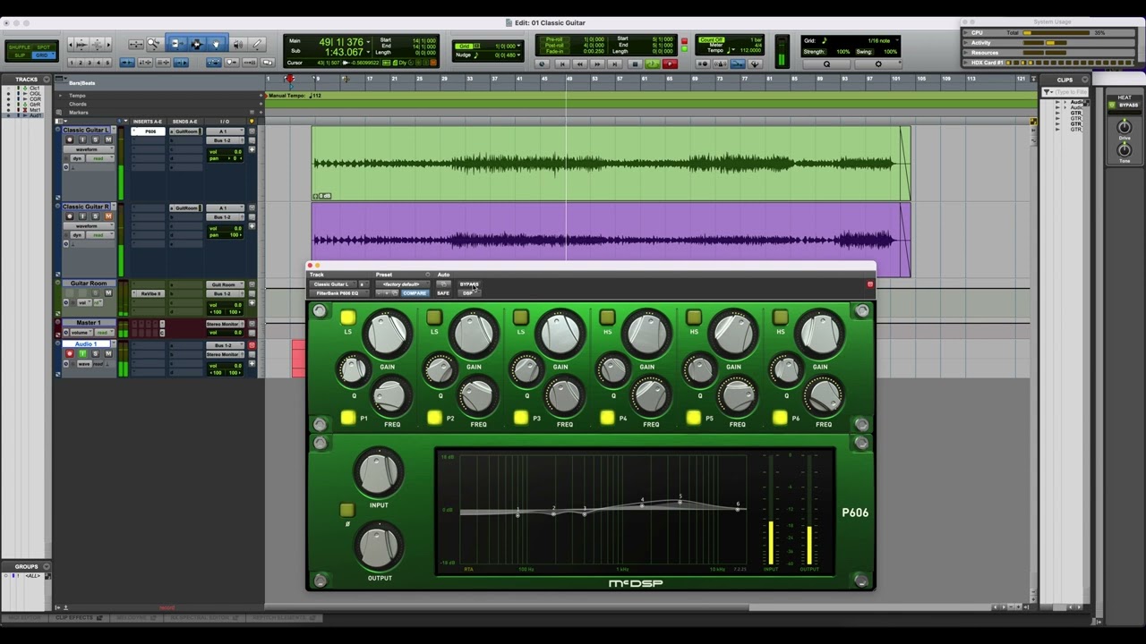Click the Guitar Room track name
Screen dimensions: 1146x644
coord(89,284)
